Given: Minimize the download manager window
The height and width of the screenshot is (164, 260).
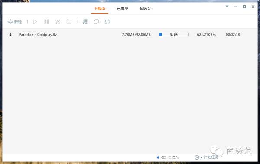Looking at the screenshot, I should point(236,7).
